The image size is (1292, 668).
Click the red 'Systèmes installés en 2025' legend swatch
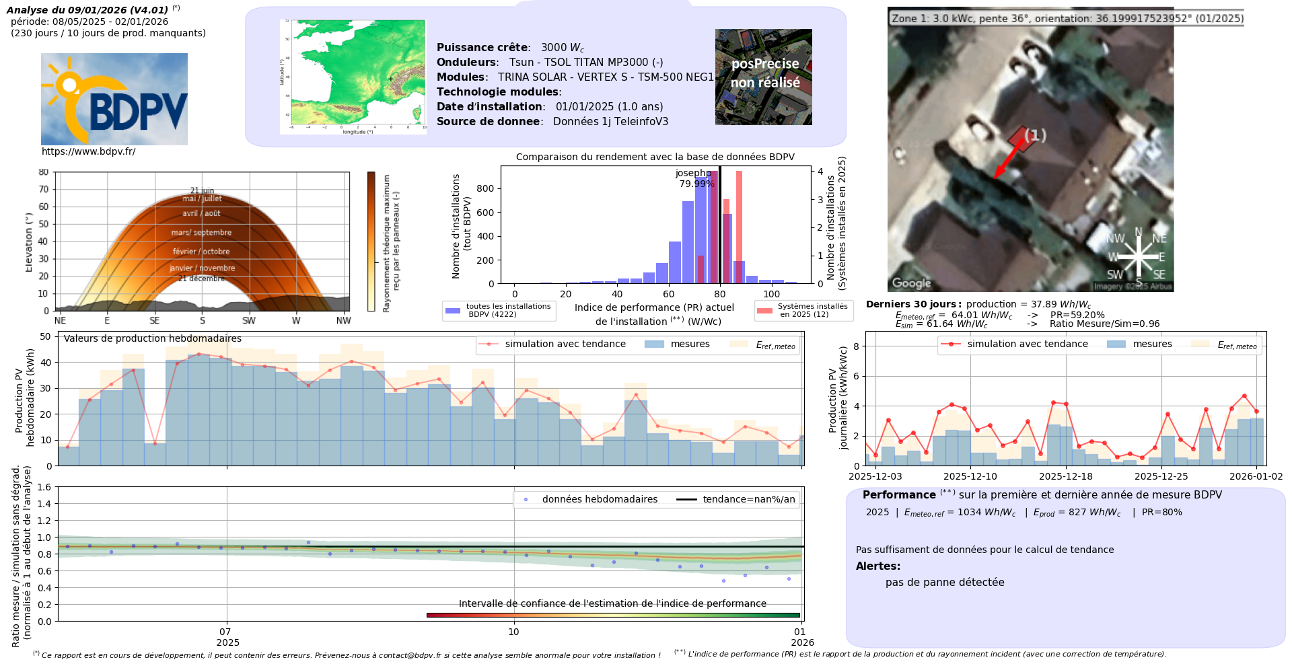(x=764, y=310)
